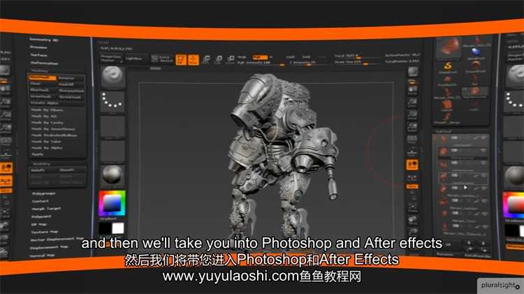
Task: Toggle the Floor grid in right shelf
Action: [x=412, y=152]
